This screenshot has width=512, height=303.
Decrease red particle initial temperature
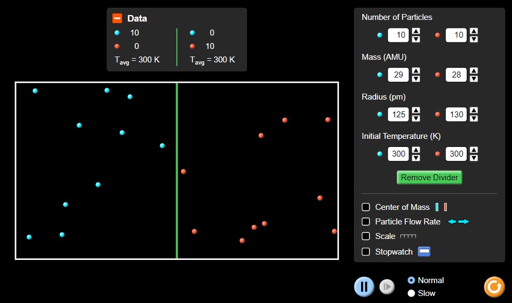click(x=474, y=158)
